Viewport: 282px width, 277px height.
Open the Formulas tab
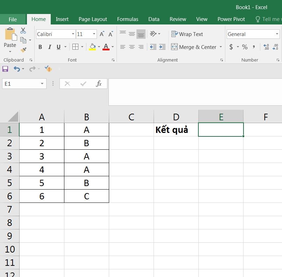tap(128, 19)
